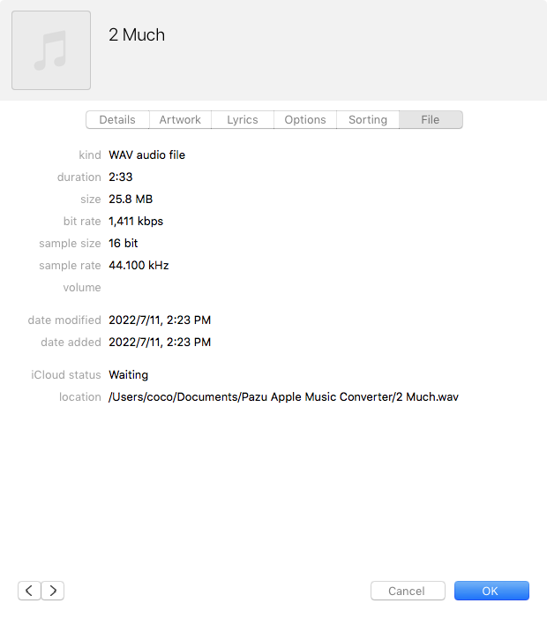Click the music note artwork placeholder
Image resolution: width=547 pixels, height=618 pixels.
[x=50, y=50]
